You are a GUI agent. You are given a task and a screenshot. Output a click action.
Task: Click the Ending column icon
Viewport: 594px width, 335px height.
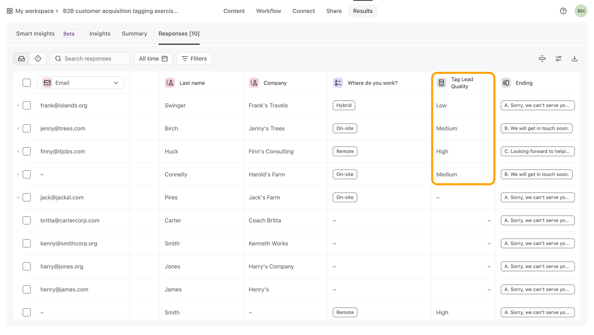(x=506, y=83)
